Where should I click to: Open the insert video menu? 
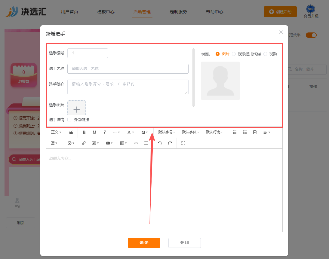[x=109, y=143]
